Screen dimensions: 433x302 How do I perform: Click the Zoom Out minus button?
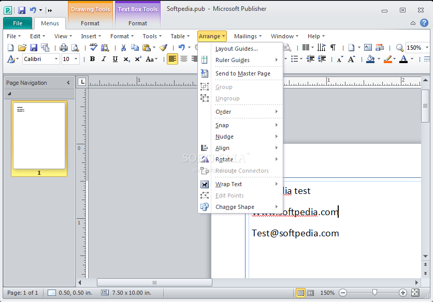(343, 293)
